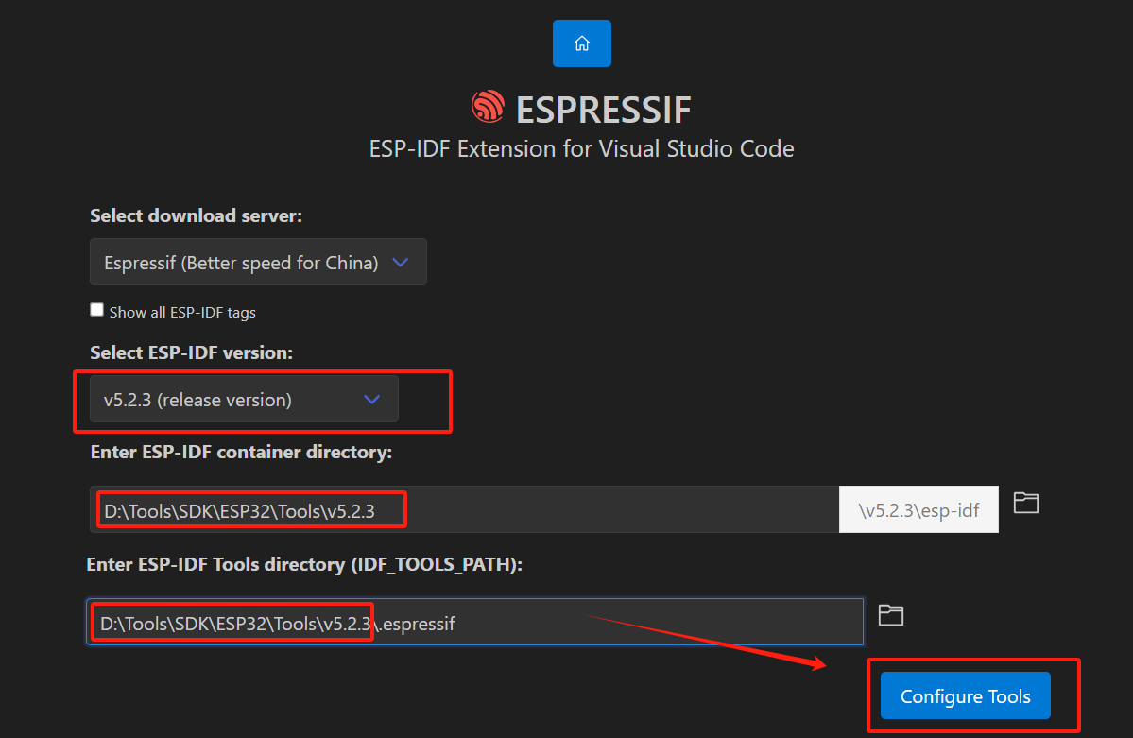1133x738 pixels.
Task: Open the download server dropdown
Action: click(x=258, y=263)
